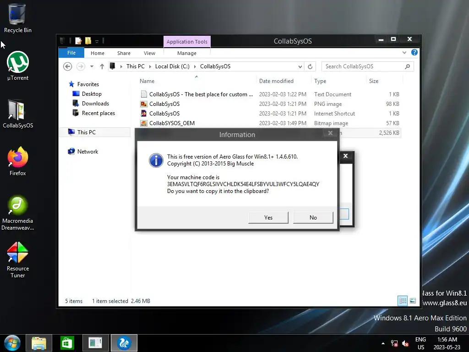Image resolution: width=469 pixels, height=352 pixels.
Task: Click the CollabSysOS breadcrumb segment
Action: point(215,66)
